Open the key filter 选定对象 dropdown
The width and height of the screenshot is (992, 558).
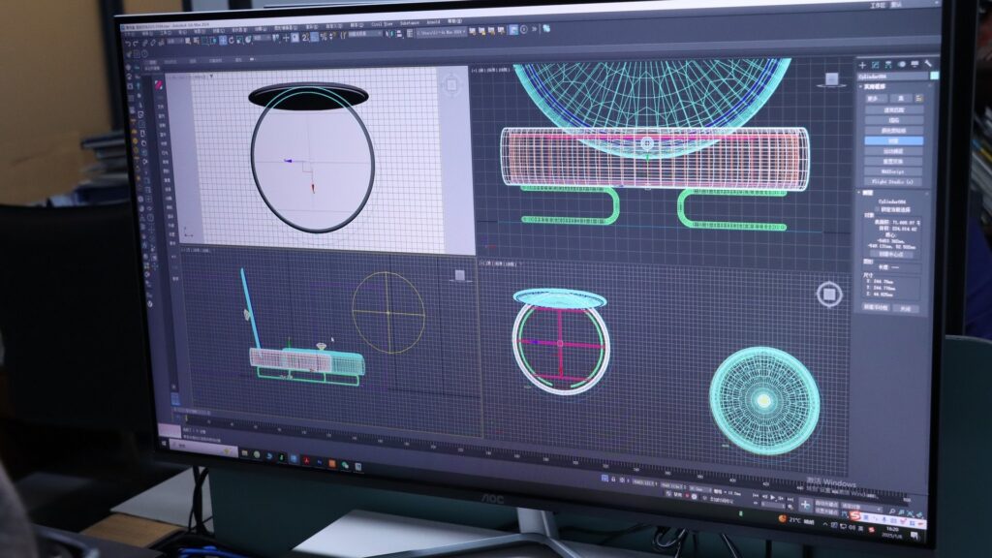(861, 508)
